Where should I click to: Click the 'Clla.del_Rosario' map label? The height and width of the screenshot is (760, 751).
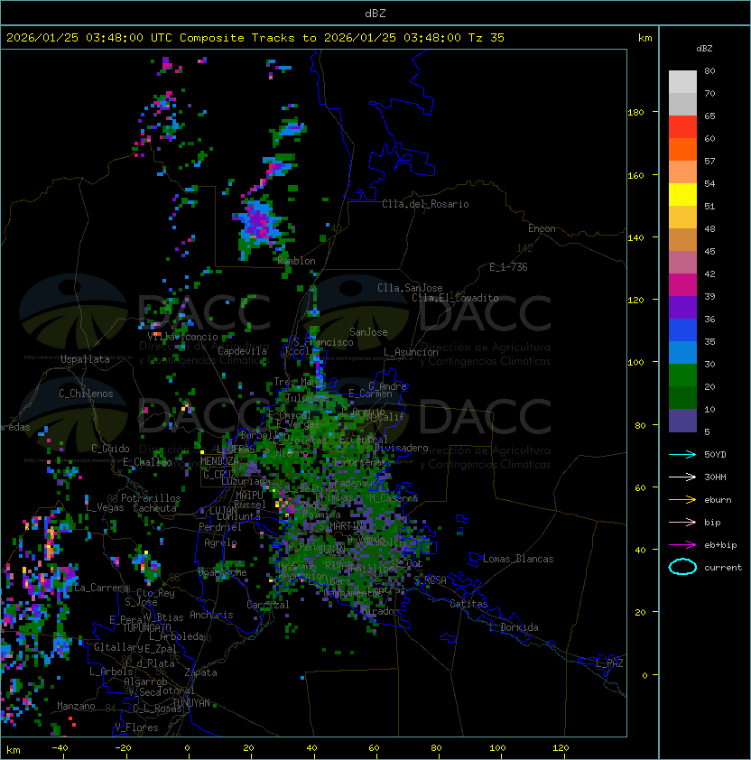pos(425,204)
